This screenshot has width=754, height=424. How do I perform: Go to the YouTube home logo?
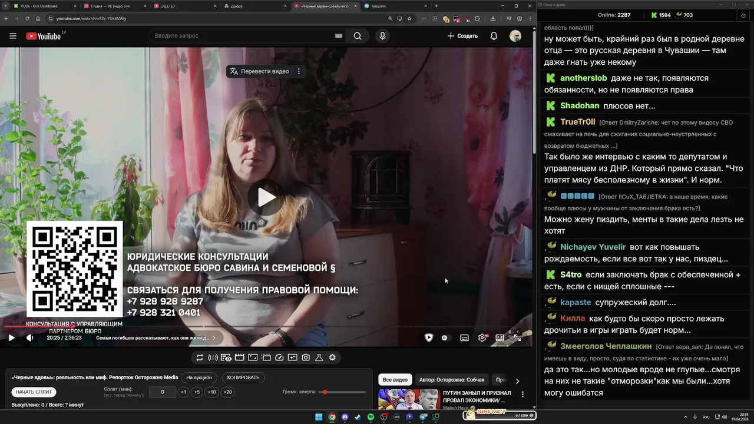coord(44,36)
